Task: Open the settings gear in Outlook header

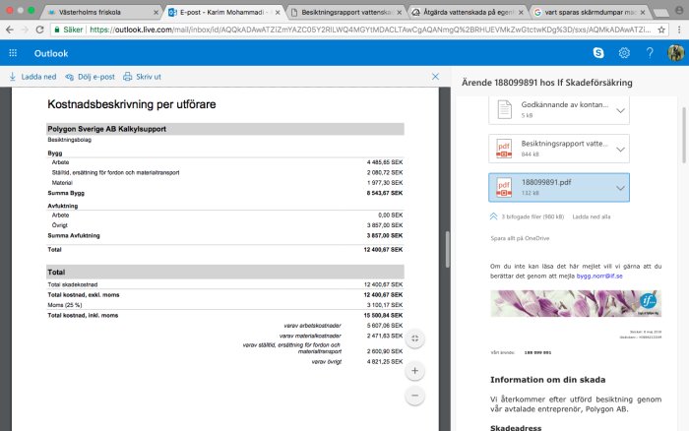Action: tap(624, 53)
